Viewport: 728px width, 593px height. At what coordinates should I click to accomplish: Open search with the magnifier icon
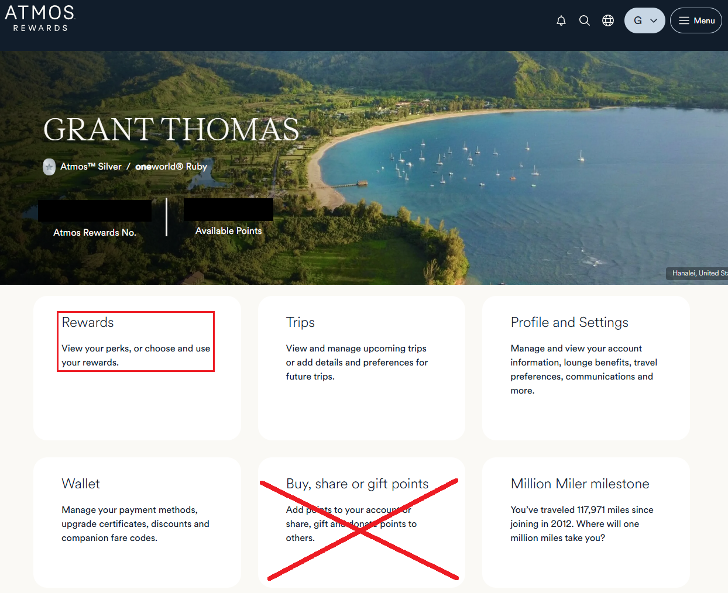(584, 20)
